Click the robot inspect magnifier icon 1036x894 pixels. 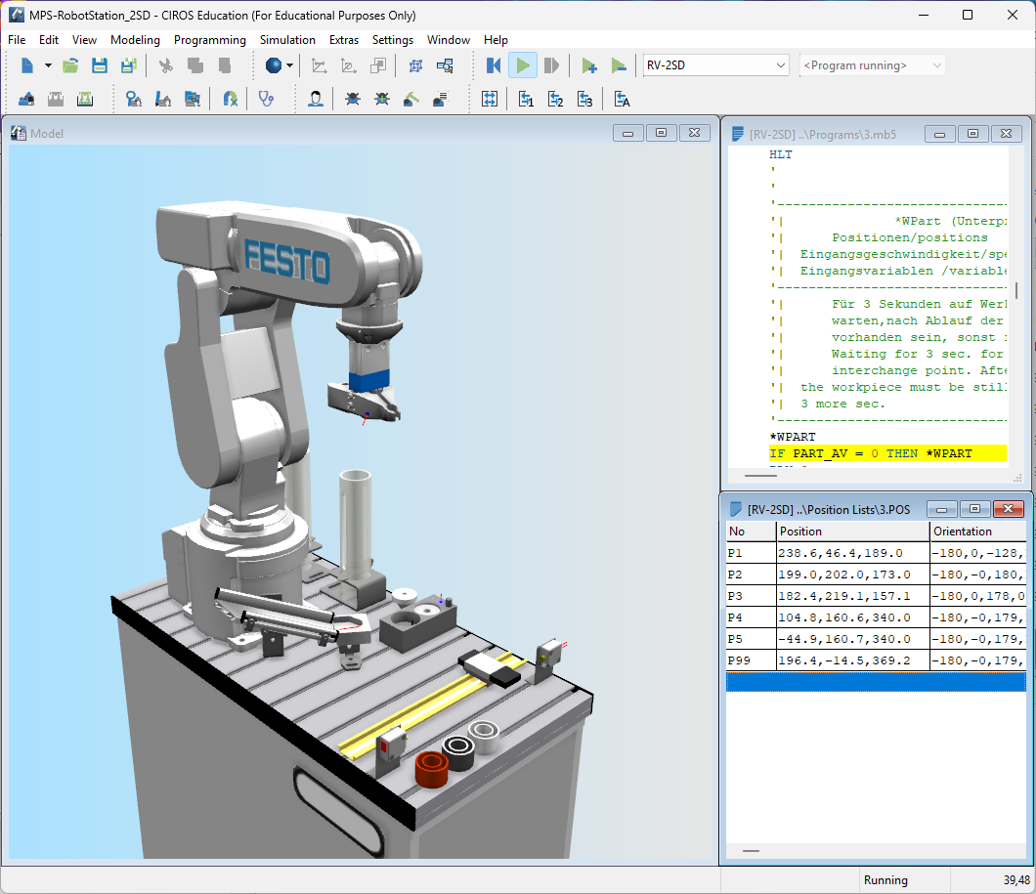[134, 99]
